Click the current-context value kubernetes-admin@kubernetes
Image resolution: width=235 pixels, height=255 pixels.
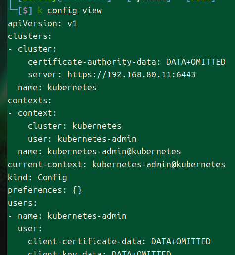[x=158, y=164]
